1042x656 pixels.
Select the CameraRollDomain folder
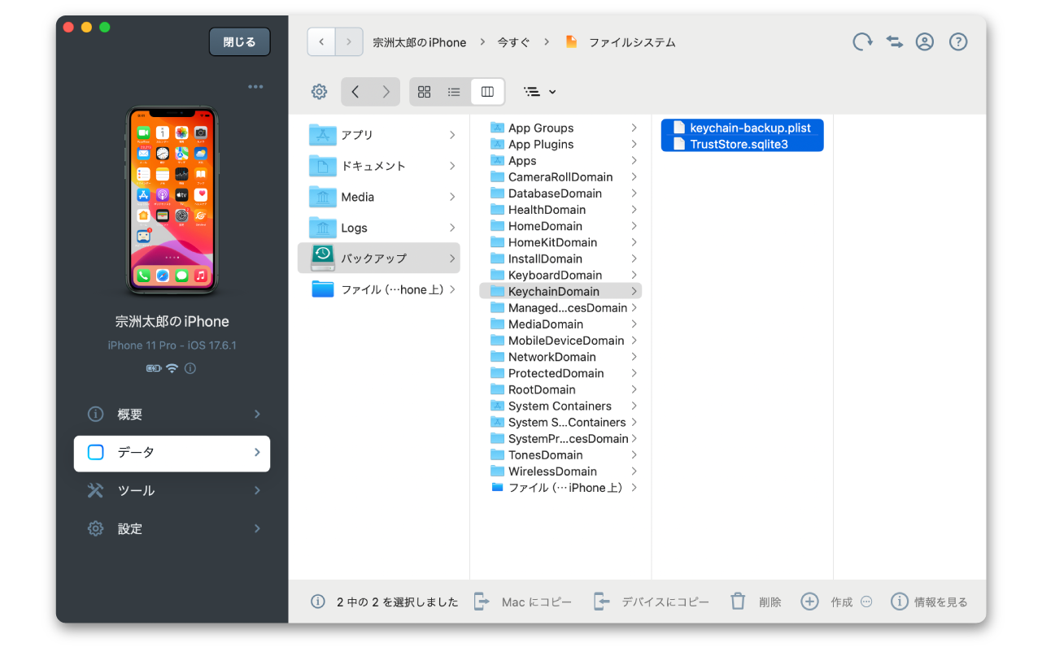(x=560, y=177)
